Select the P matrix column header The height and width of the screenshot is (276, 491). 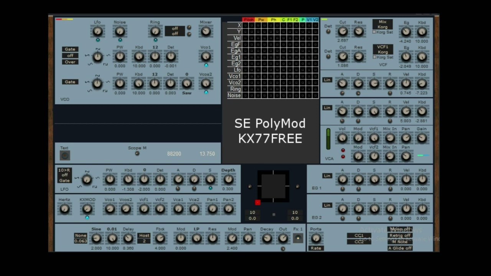[x=303, y=20]
